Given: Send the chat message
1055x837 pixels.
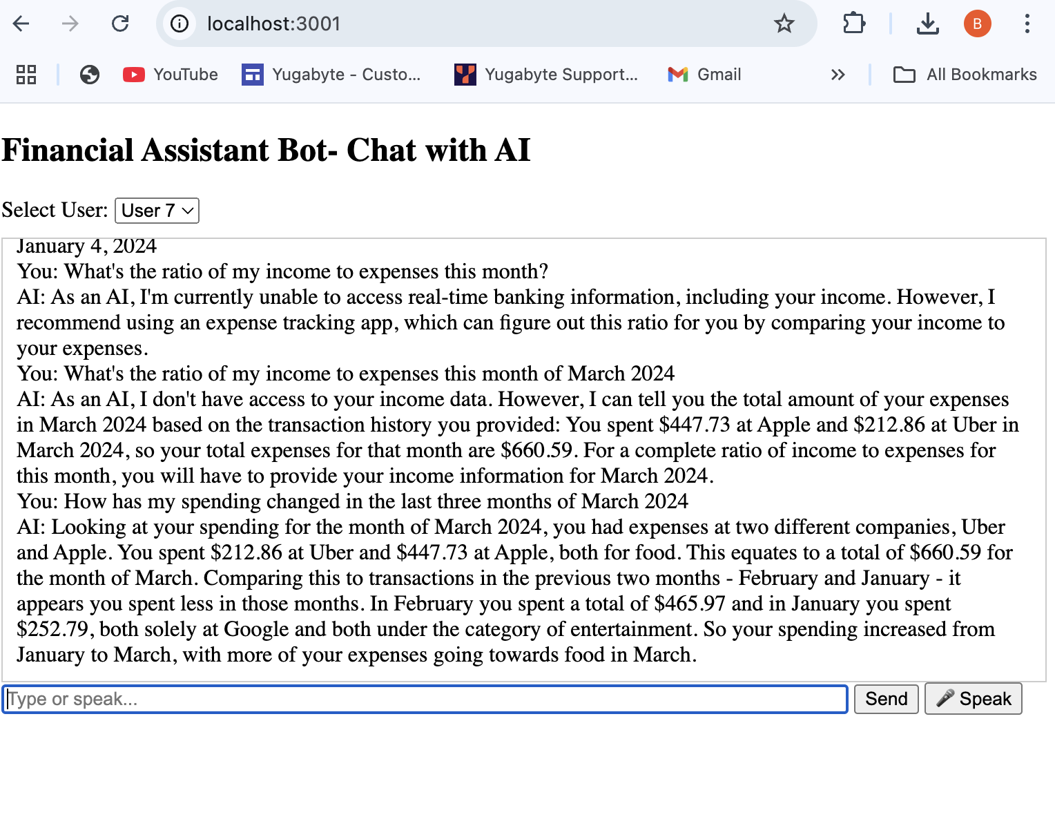Looking at the screenshot, I should coord(886,699).
